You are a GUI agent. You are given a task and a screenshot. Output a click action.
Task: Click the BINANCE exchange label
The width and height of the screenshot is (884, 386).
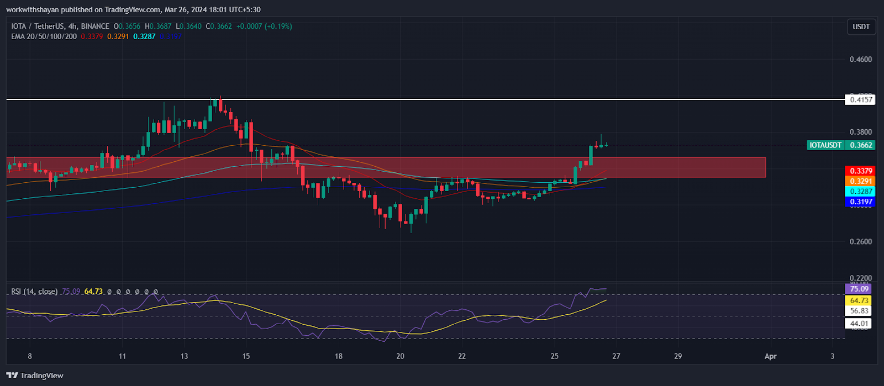95,26
